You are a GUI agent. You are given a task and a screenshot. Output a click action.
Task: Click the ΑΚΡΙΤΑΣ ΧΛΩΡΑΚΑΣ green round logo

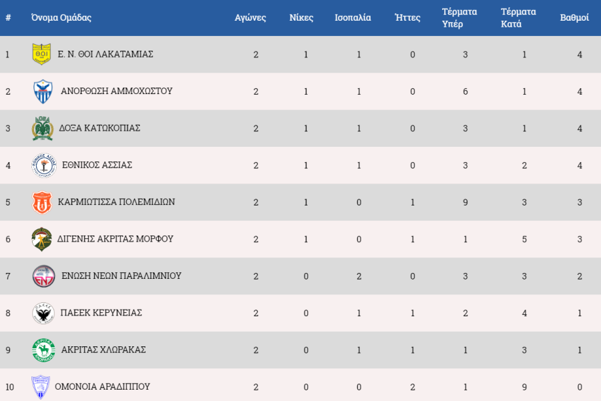click(43, 350)
